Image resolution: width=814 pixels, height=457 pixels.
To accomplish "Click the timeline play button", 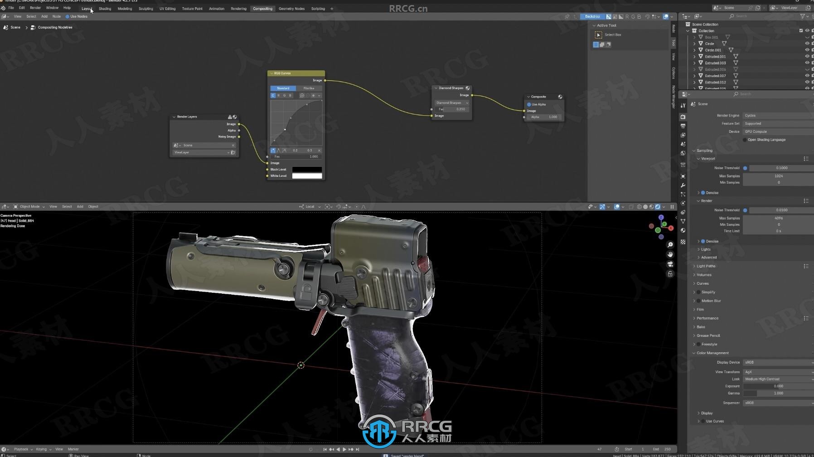I will click(x=344, y=449).
